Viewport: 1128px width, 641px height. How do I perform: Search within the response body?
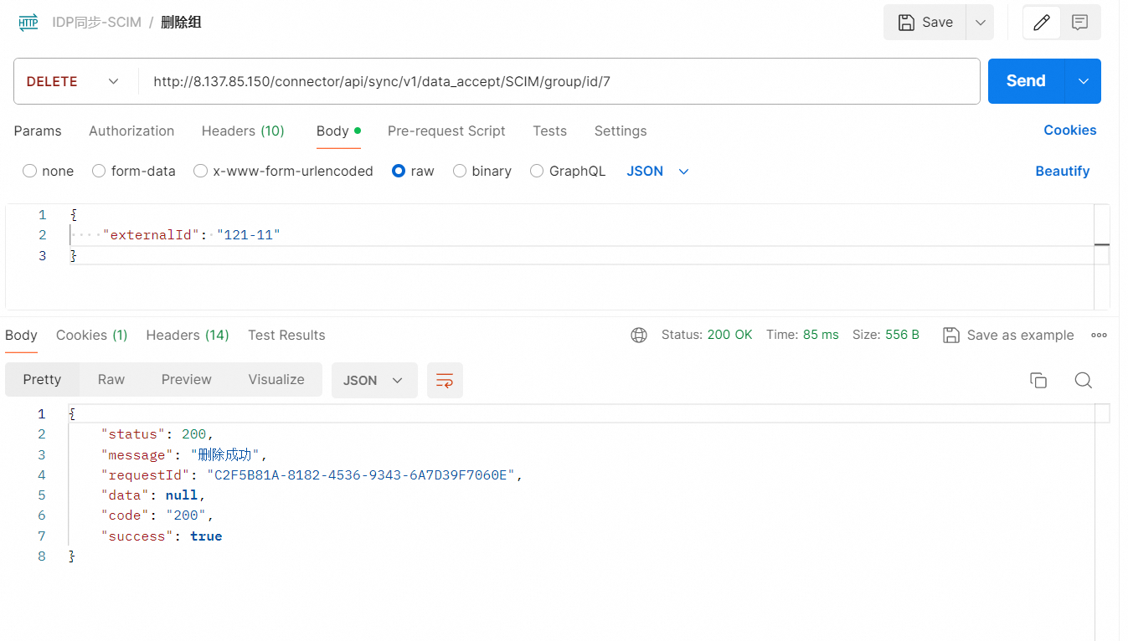pyautogui.click(x=1083, y=380)
